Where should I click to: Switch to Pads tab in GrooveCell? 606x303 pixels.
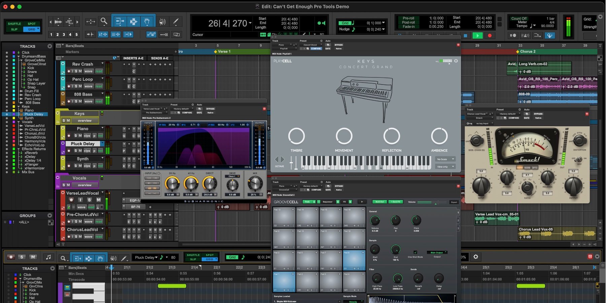click(309, 202)
